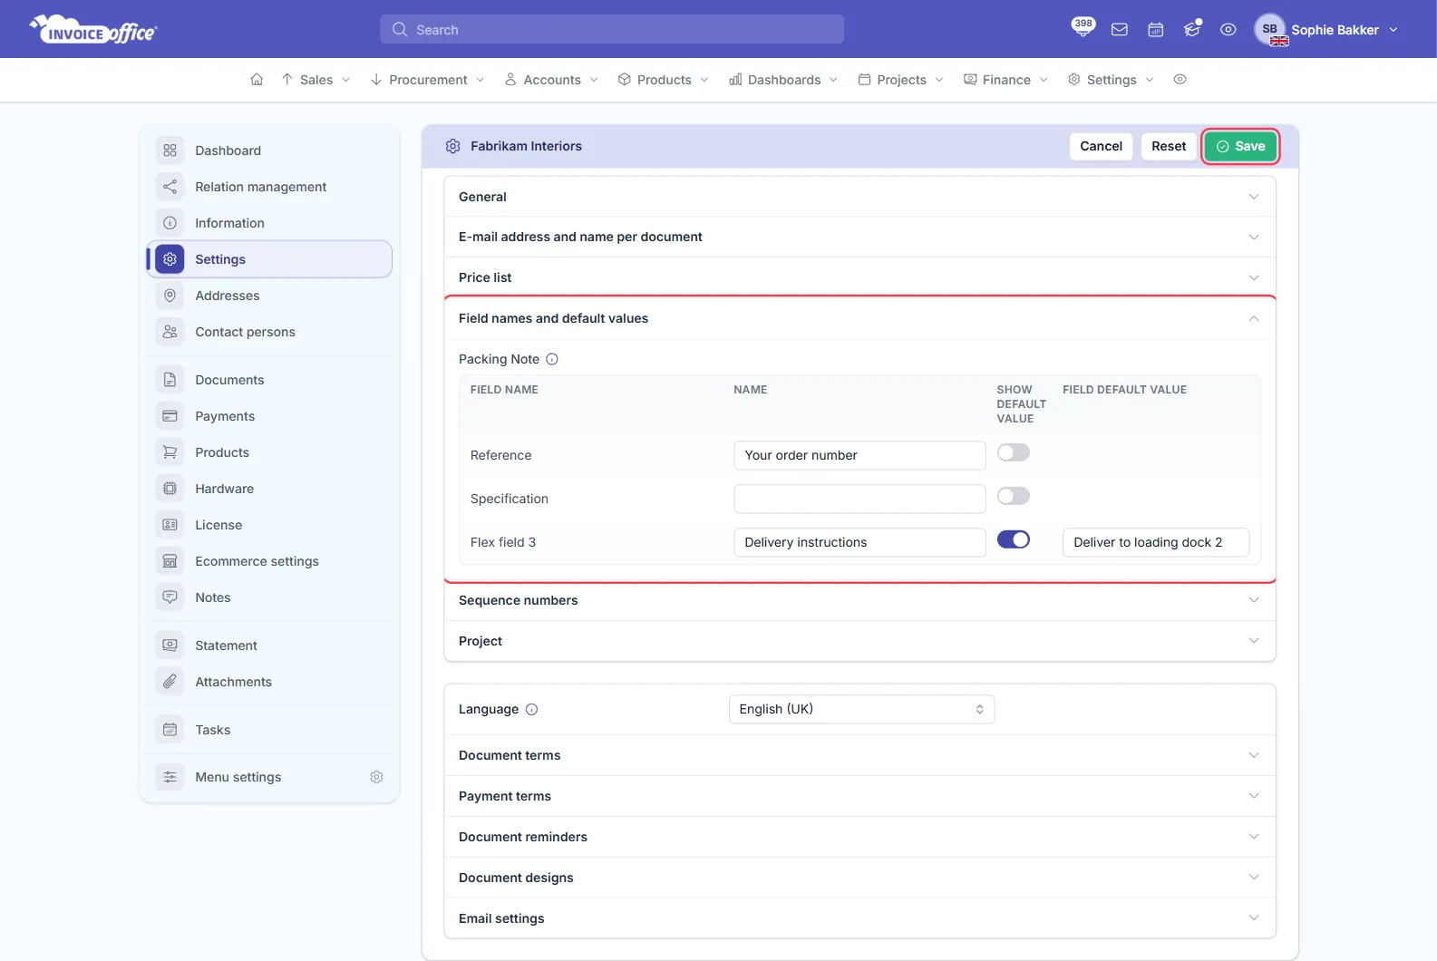Expand the Sequence numbers section

(x=859, y=600)
